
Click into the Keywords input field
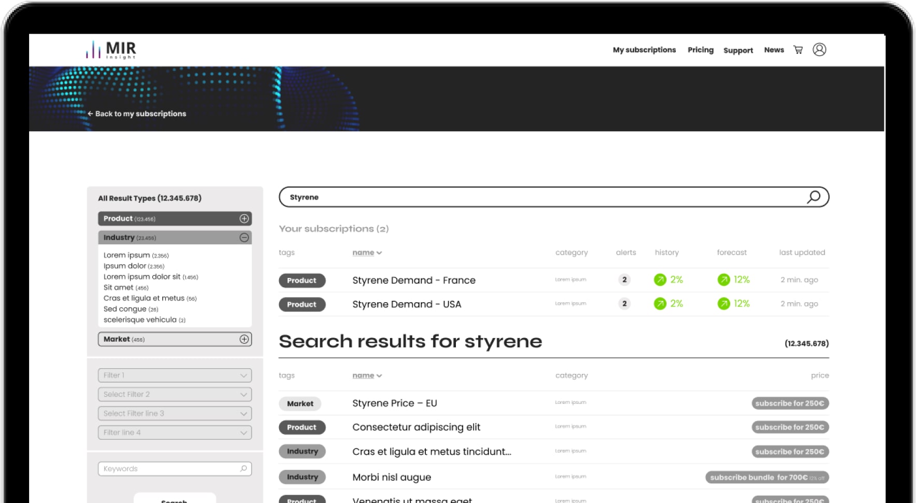[169, 469]
